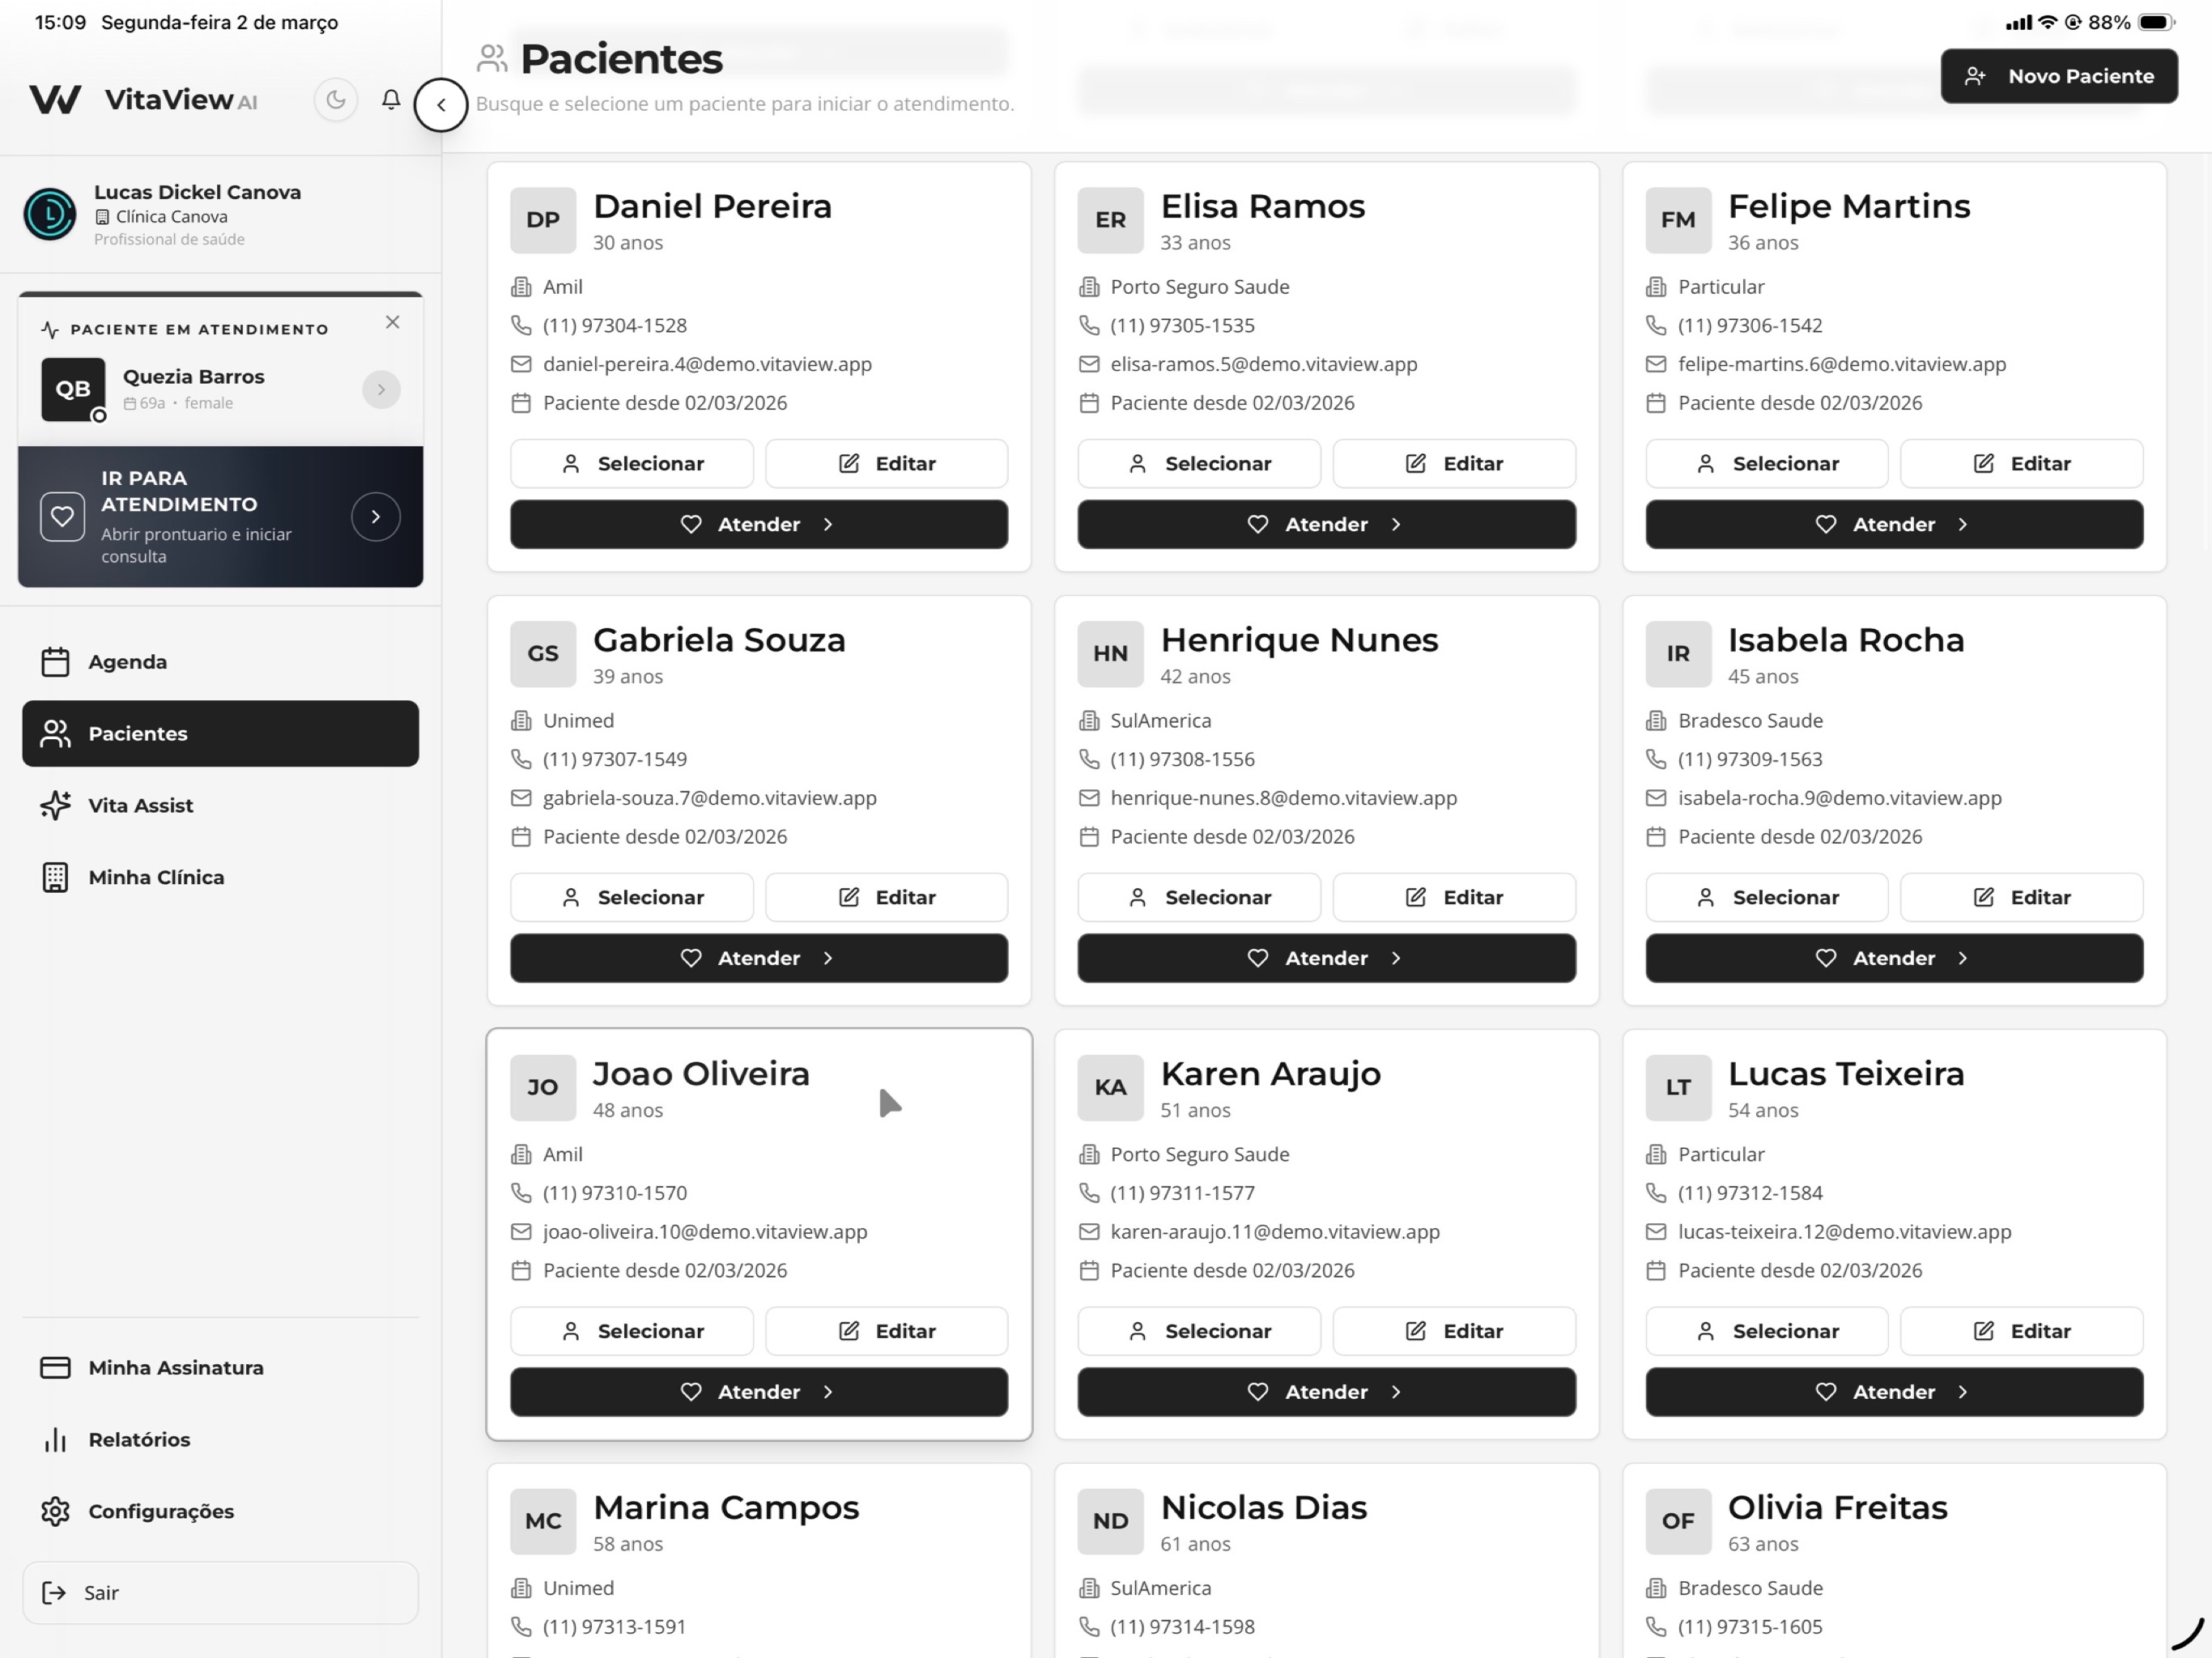Select Joao Oliveira patient
The height and width of the screenshot is (1658, 2212).
tap(632, 1332)
